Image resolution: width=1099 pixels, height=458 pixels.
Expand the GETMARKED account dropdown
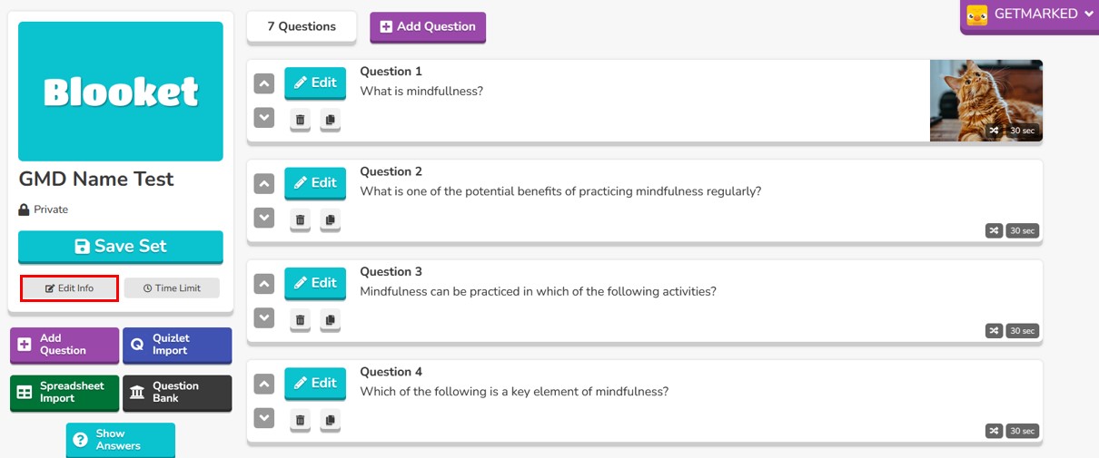[1030, 15]
